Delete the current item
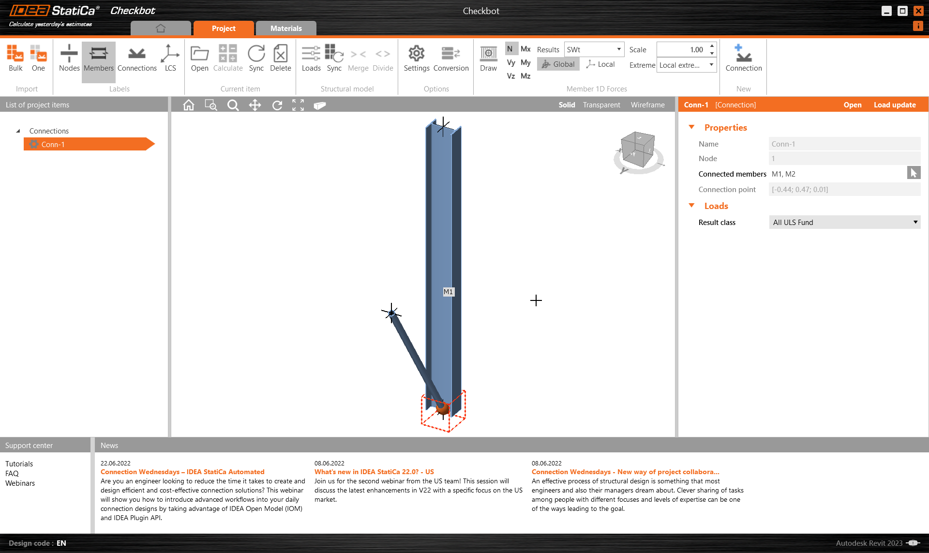 (280, 59)
